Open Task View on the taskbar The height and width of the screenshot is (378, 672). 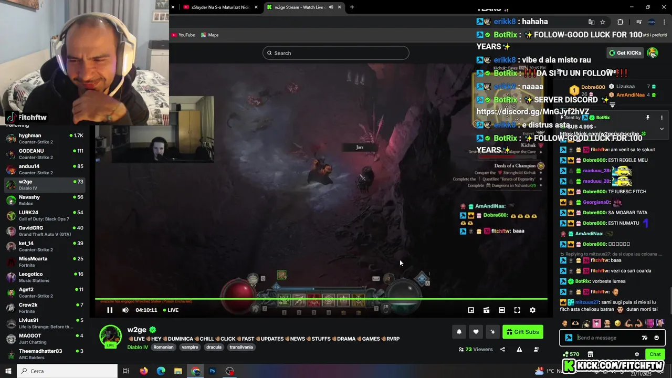(x=126, y=371)
